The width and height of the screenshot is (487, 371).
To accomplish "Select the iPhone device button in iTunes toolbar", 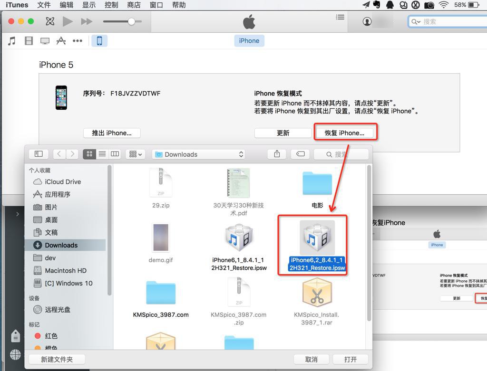I will 99,41.
